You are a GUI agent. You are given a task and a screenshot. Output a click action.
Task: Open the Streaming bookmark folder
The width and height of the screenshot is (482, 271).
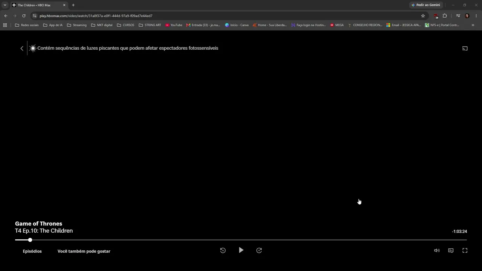pos(76,25)
